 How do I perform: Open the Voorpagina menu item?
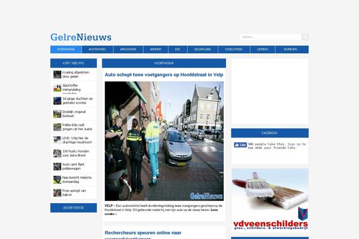click(x=66, y=50)
